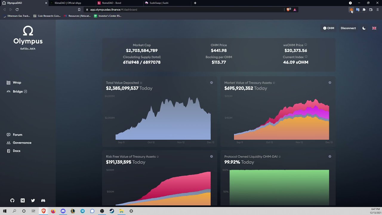Click the address bar URL
This screenshot has height=215, width=382.
tap(113, 10)
